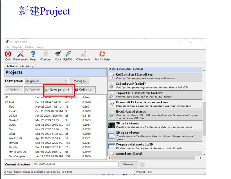Open the Anomalous Signal tool

click(155, 154)
